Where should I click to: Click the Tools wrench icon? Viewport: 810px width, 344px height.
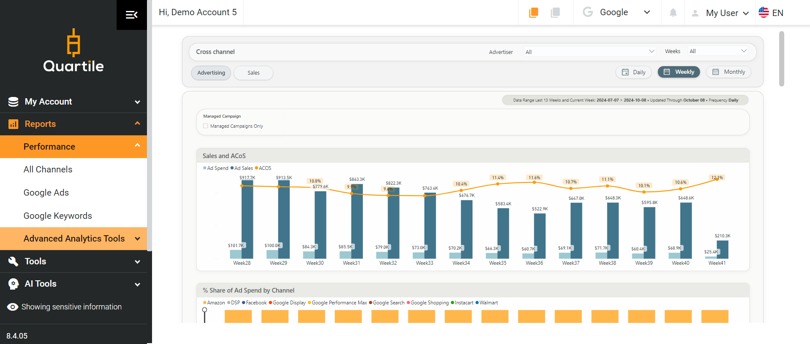(x=14, y=261)
